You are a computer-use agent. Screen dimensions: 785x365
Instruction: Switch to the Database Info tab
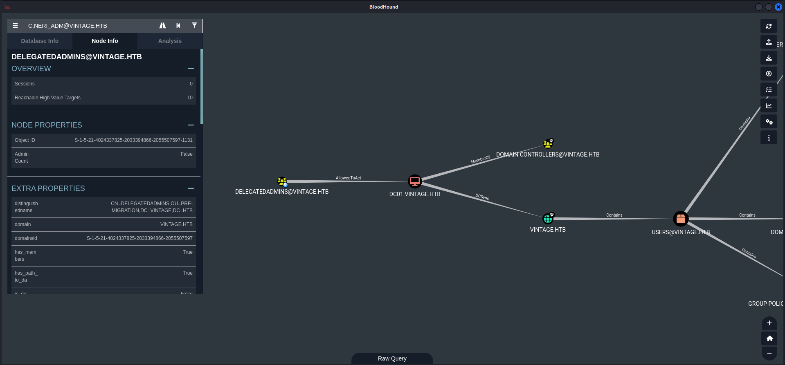[40, 41]
